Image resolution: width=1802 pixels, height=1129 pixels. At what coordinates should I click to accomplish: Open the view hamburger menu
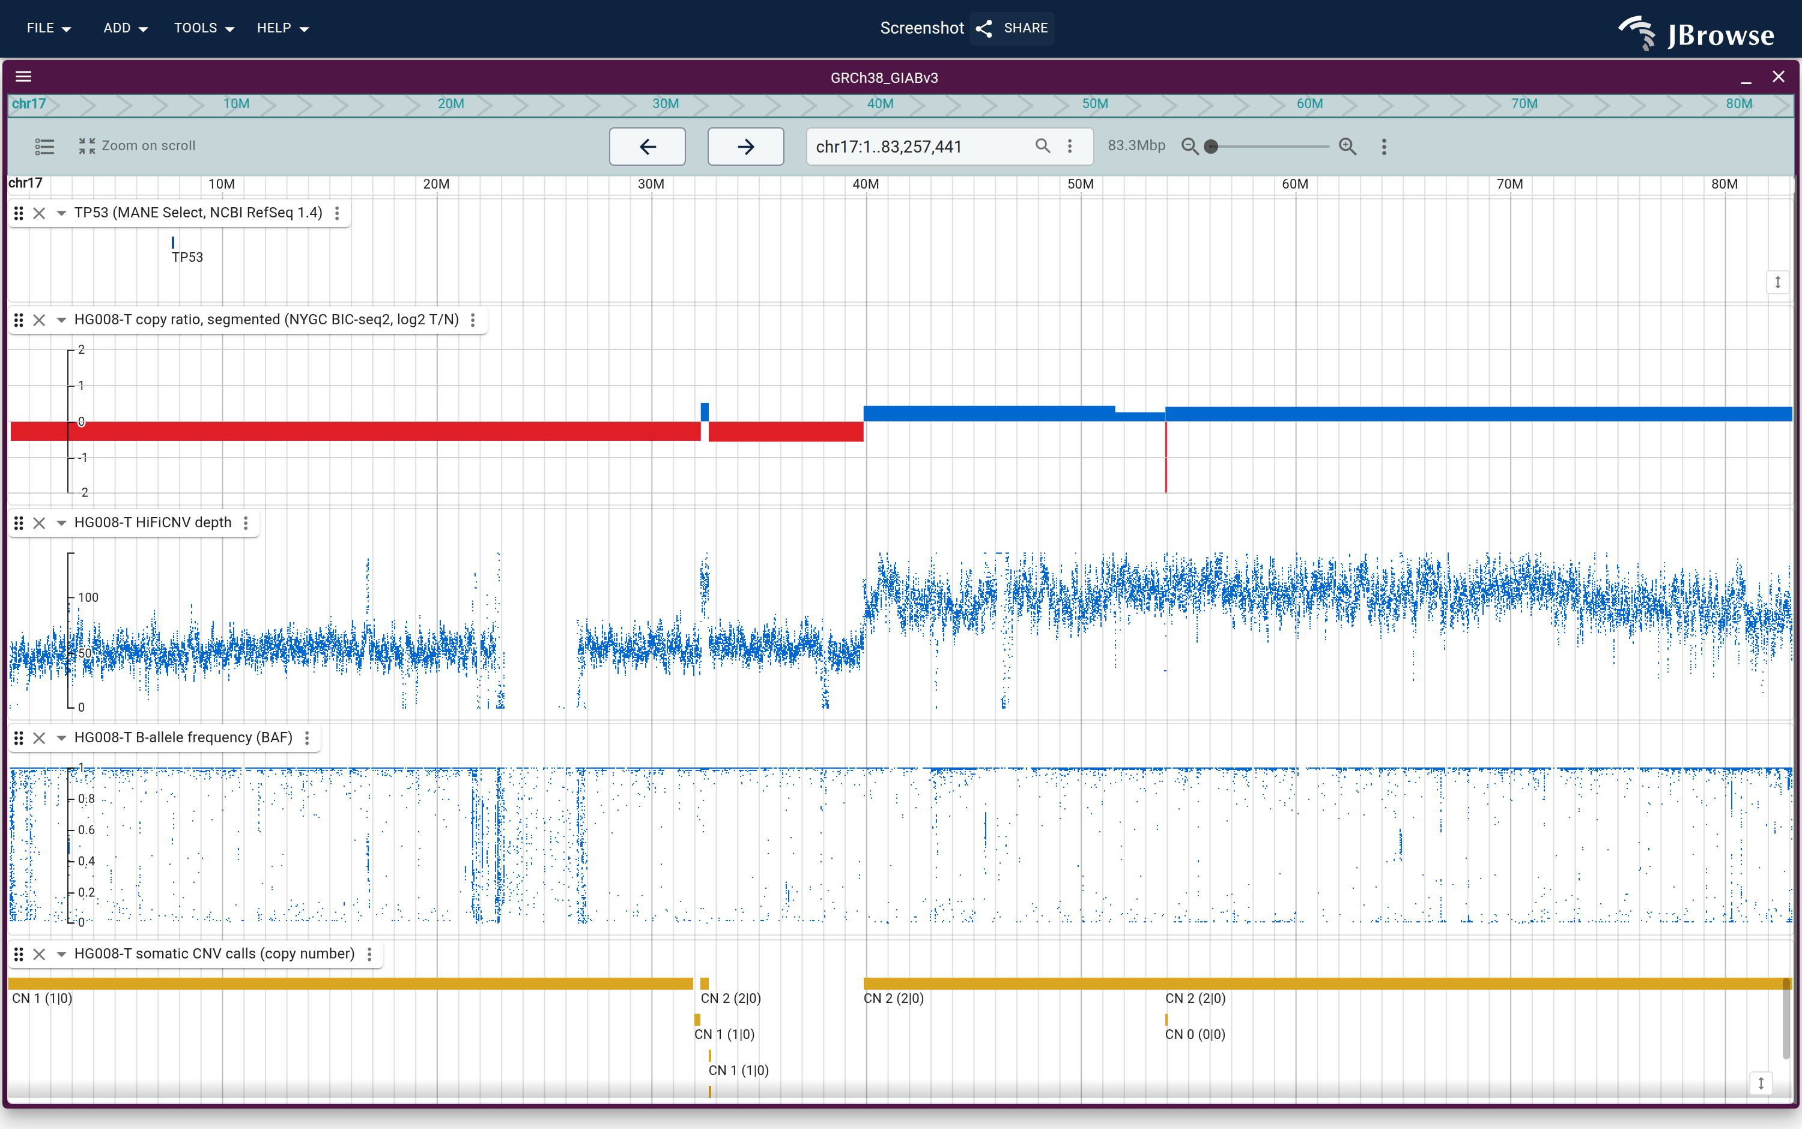(24, 77)
